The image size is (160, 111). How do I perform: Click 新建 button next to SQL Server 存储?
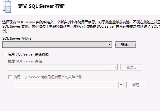point(125,45)
